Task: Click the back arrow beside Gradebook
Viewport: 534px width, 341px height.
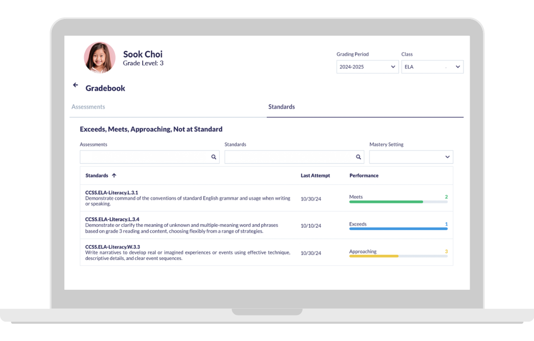Action: [75, 85]
